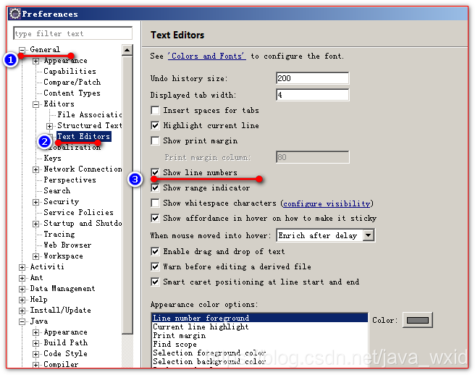Screen dimensions: 475x375
Task: Select Service Policies tree item
Action: point(78,212)
